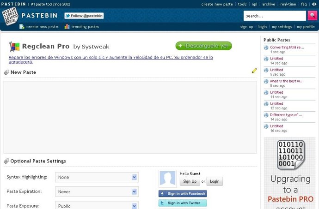The width and height of the screenshot is (319, 209).
Task: Click the Sign Up button next to avatar
Action: point(190,181)
